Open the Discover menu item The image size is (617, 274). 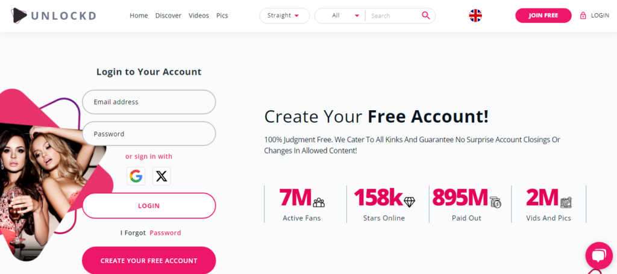[x=169, y=16]
